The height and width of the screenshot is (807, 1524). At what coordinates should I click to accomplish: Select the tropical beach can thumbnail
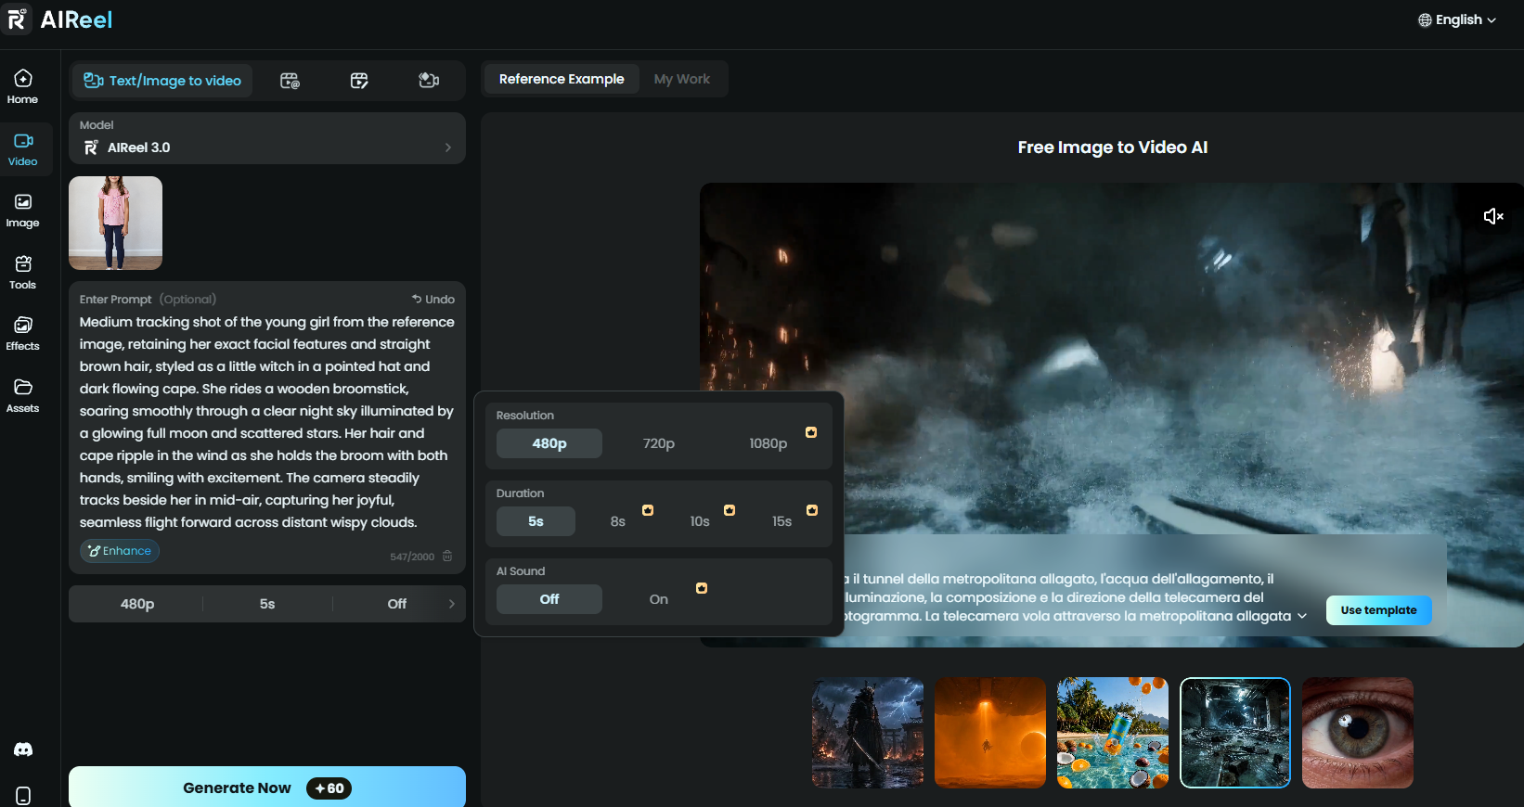pos(1113,733)
